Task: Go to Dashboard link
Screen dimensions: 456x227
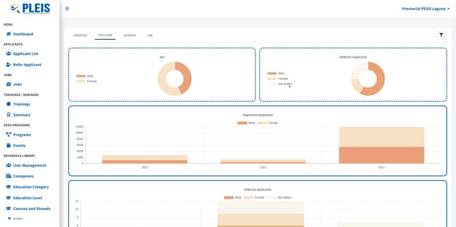Action: 23,34
